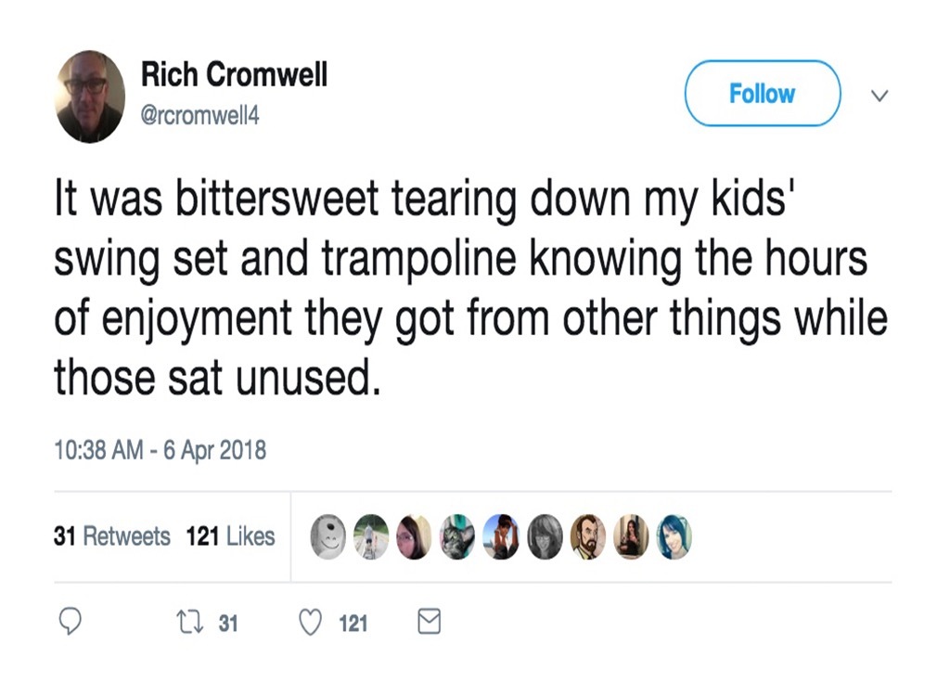Expand options next to the Follow button
Screen dimensions: 950x696
coord(879,96)
